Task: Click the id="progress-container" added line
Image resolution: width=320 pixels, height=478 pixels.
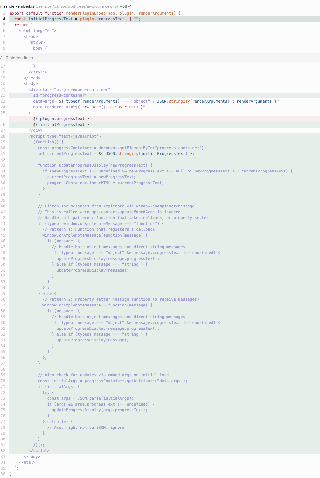Action: click(60, 95)
